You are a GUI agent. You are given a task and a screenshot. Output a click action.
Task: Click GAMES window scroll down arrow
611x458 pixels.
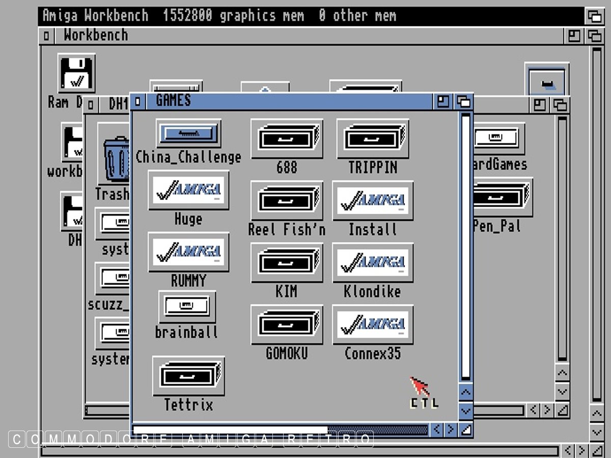(x=465, y=410)
